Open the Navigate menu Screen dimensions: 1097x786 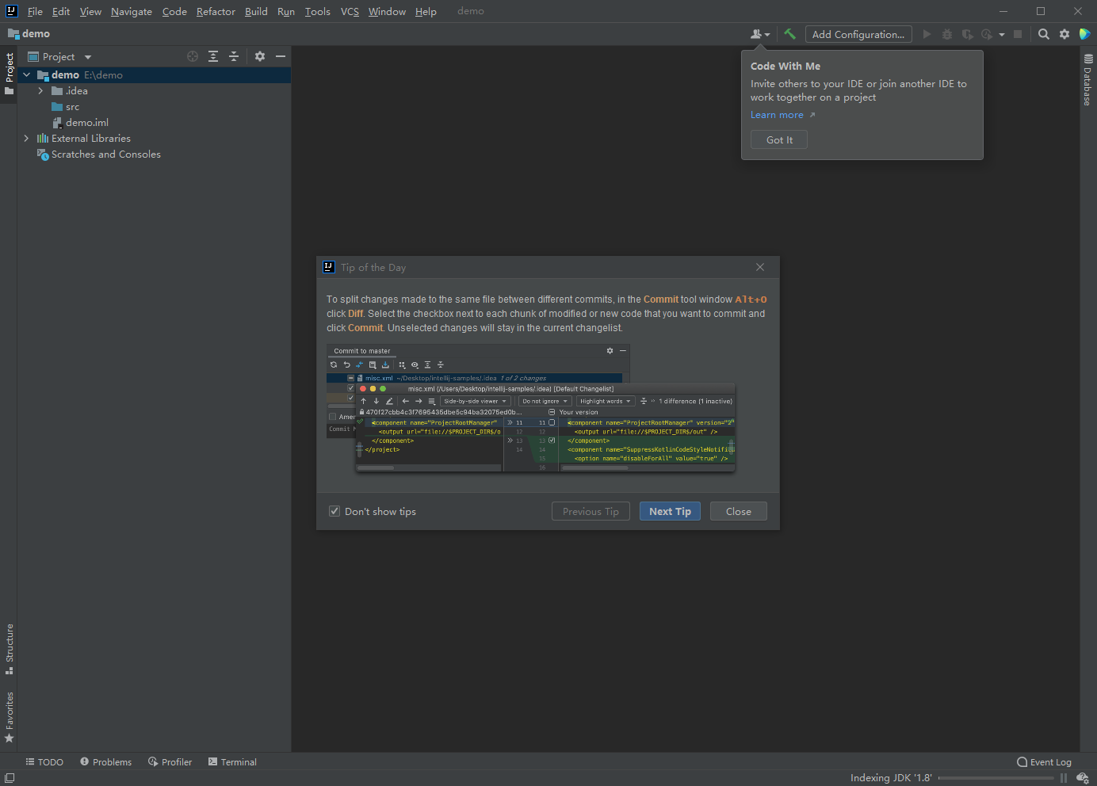coord(132,11)
